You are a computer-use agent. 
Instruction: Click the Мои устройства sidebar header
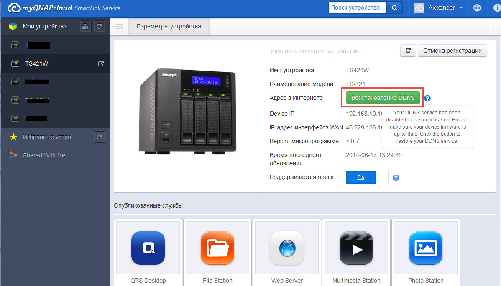[45, 26]
